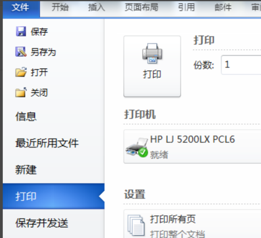
Task: Expand the 打印所有页 page range dropdown
Action: point(192,224)
